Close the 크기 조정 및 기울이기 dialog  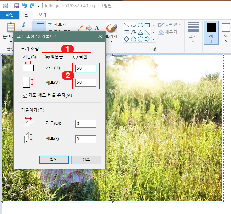click(x=100, y=36)
